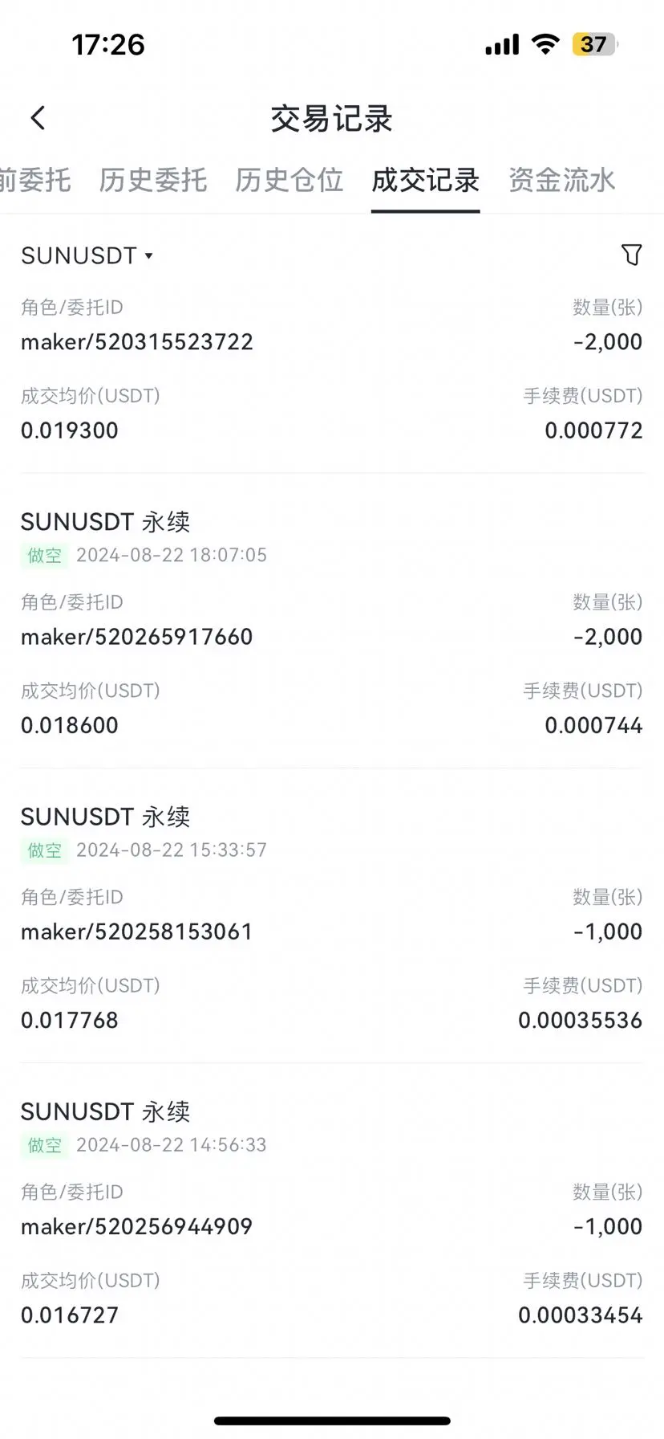Select the 成交记录 tab
The width and height of the screenshot is (664, 1439).
click(x=425, y=180)
